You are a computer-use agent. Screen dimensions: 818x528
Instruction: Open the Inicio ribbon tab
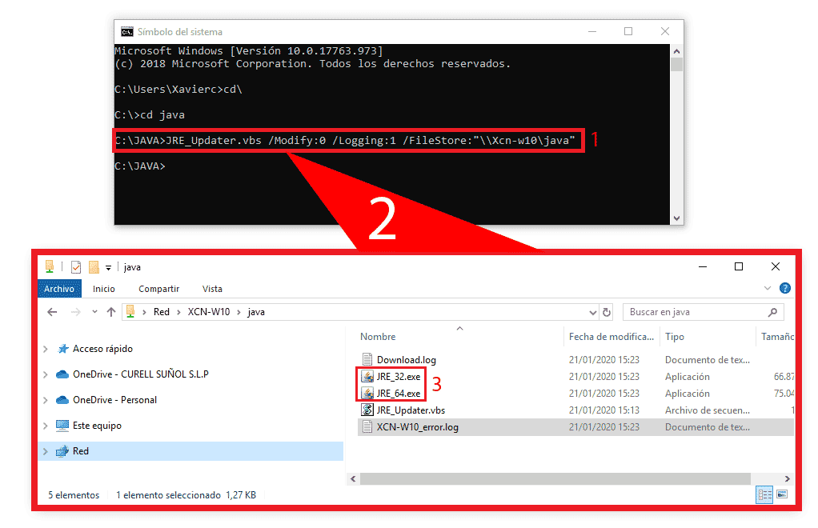pos(105,289)
